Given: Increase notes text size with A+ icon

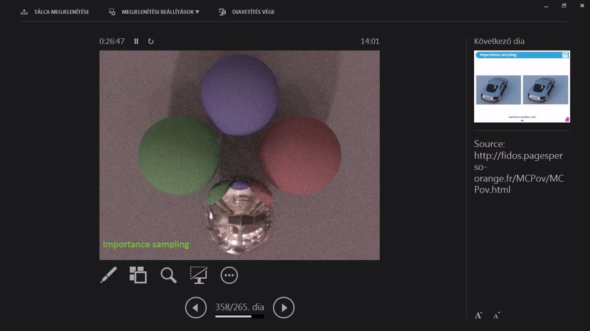Looking at the screenshot, I should (x=478, y=315).
